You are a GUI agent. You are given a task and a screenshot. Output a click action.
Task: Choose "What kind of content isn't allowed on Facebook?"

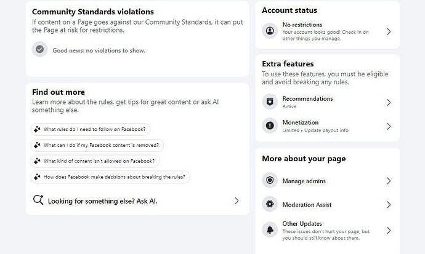point(94,161)
